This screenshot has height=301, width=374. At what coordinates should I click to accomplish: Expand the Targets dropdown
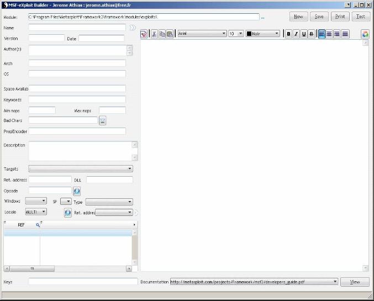pos(81,168)
